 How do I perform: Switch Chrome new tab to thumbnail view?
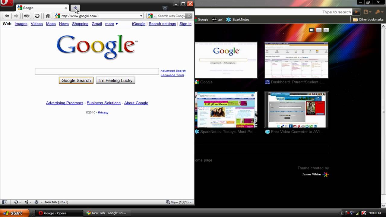[x=312, y=30]
